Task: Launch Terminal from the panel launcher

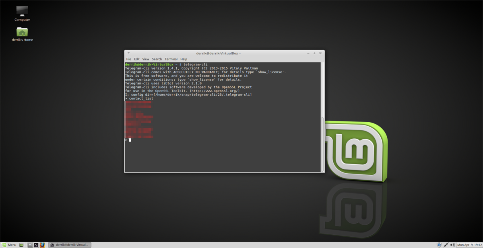Action: (x=36, y=244)
